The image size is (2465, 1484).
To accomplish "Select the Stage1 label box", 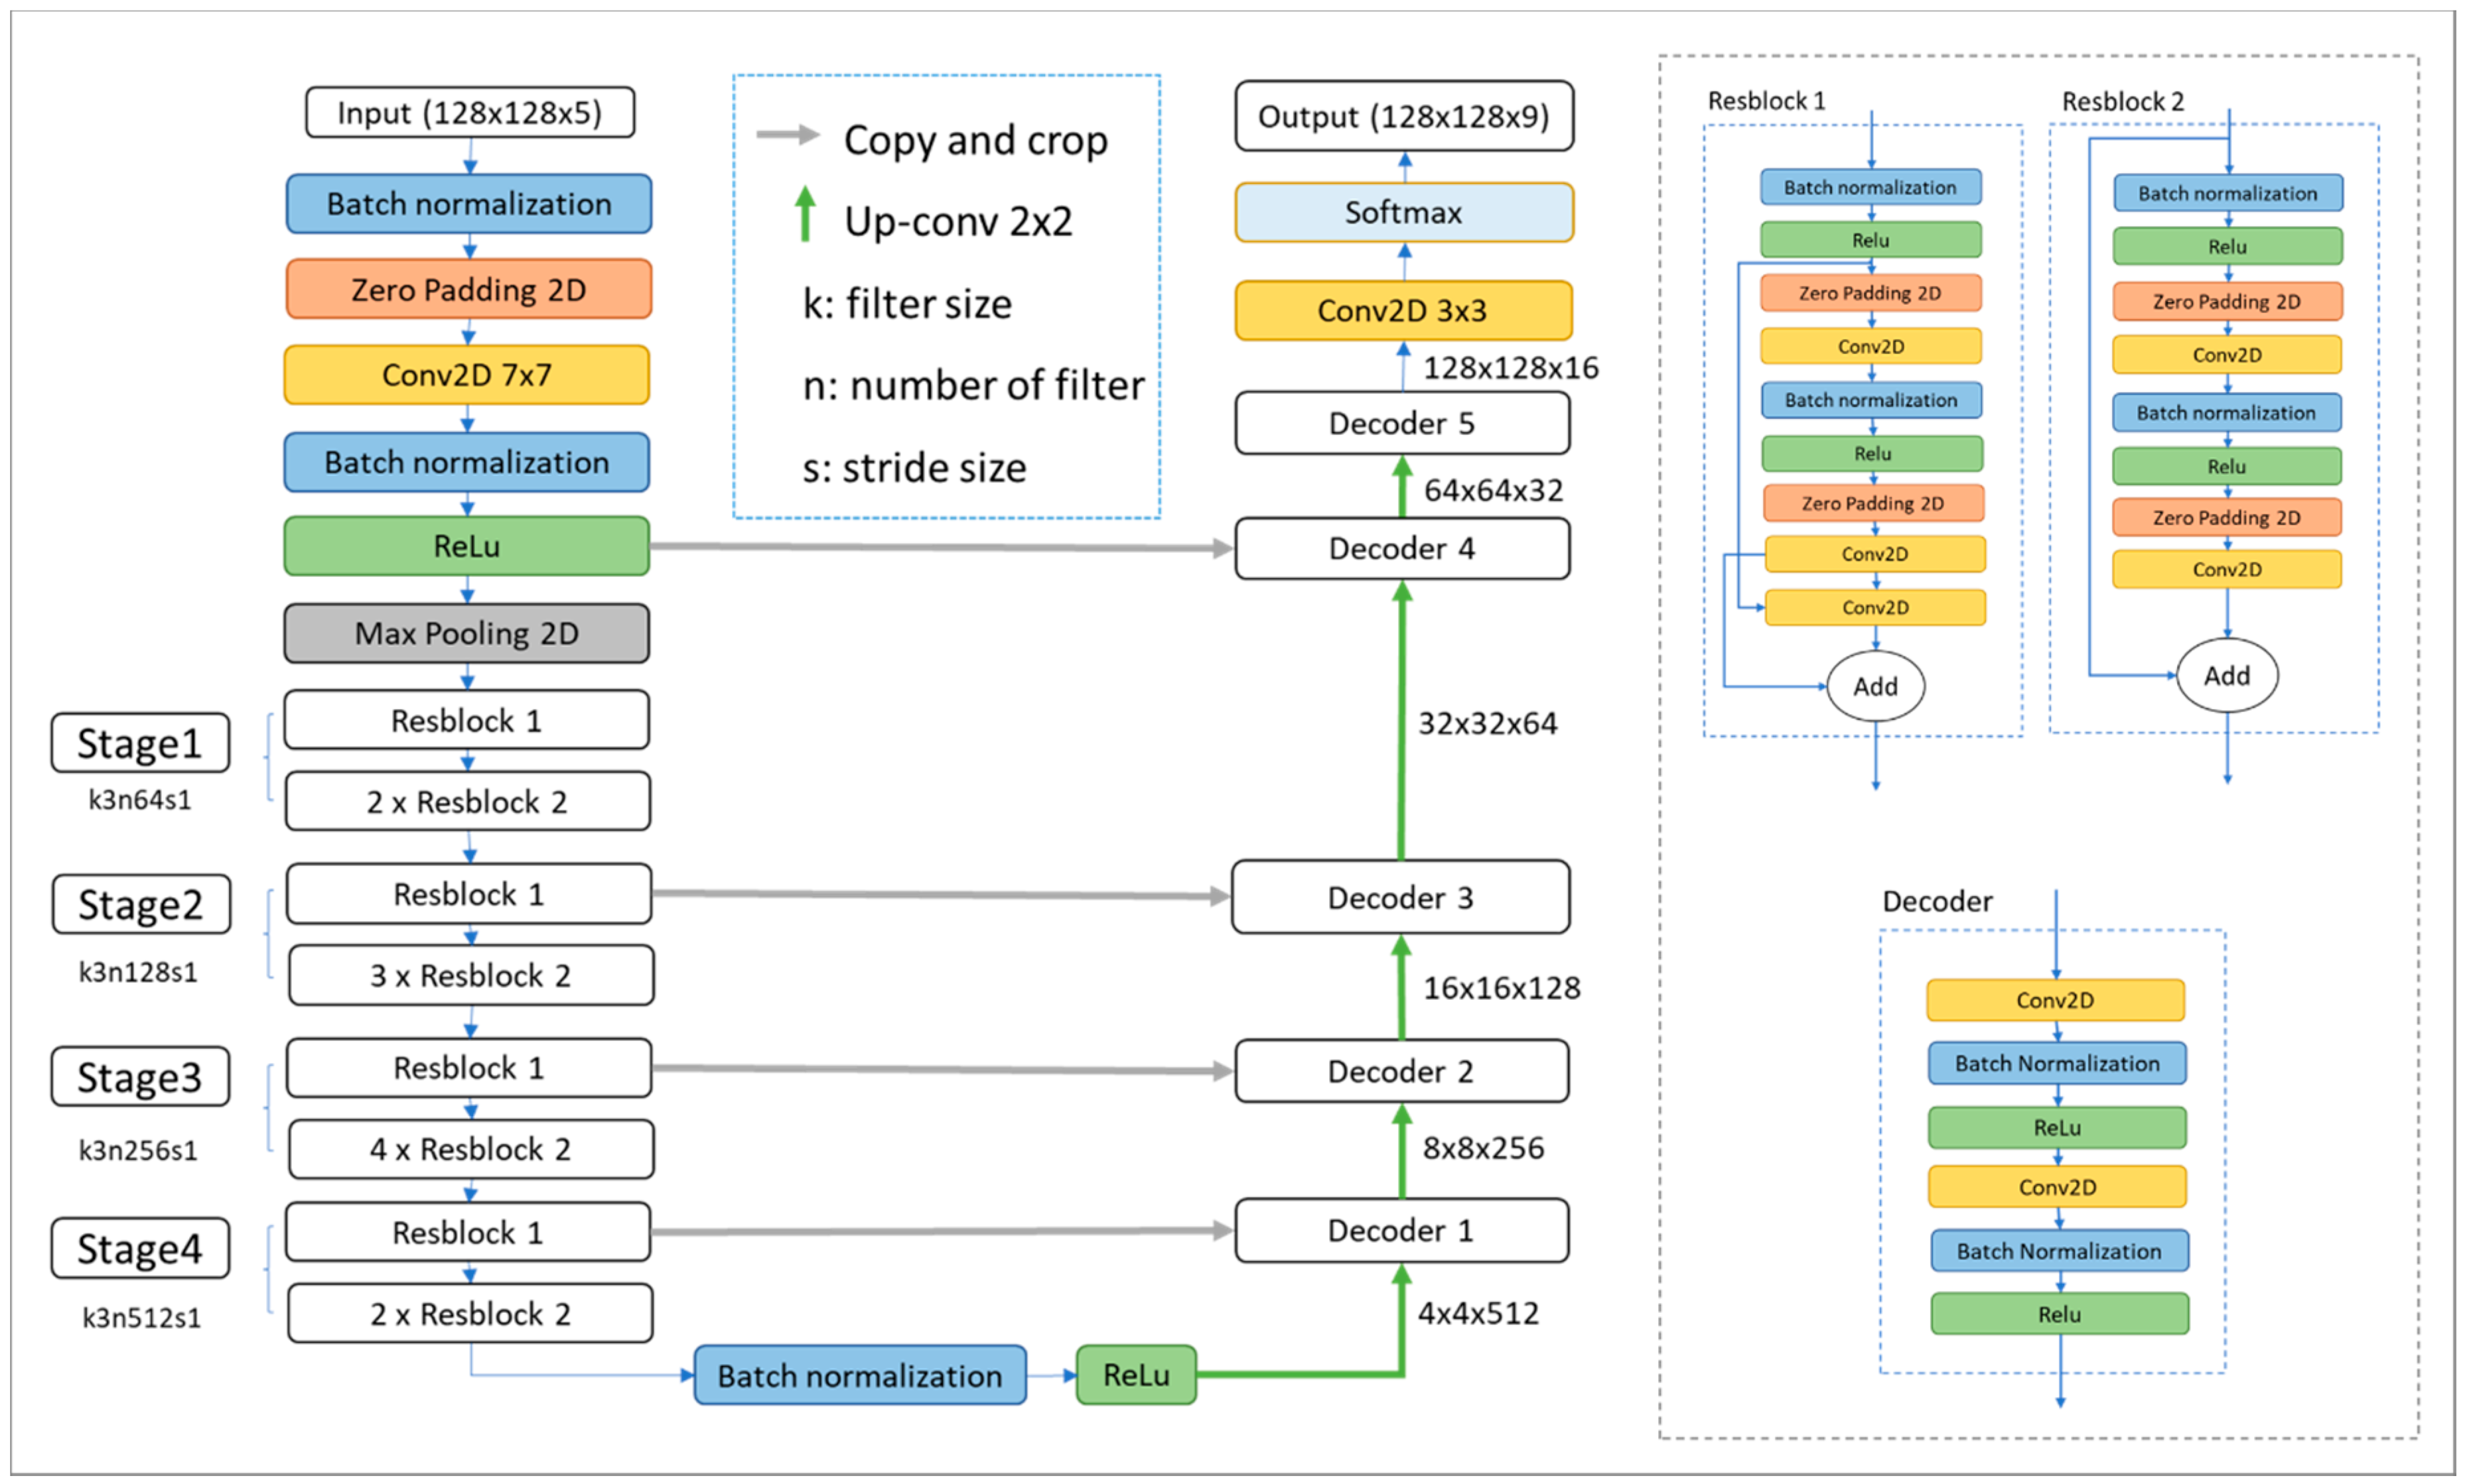I will (140, 743).
